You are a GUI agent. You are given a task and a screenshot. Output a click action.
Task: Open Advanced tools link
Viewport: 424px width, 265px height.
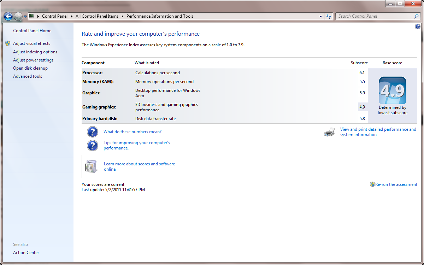click(28, 76)
